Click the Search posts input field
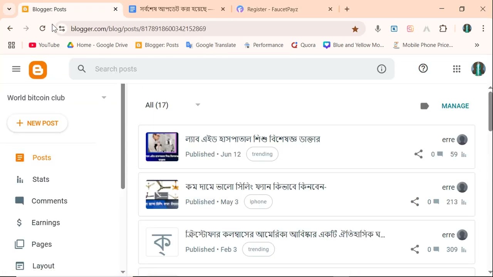 click(231, 69)
